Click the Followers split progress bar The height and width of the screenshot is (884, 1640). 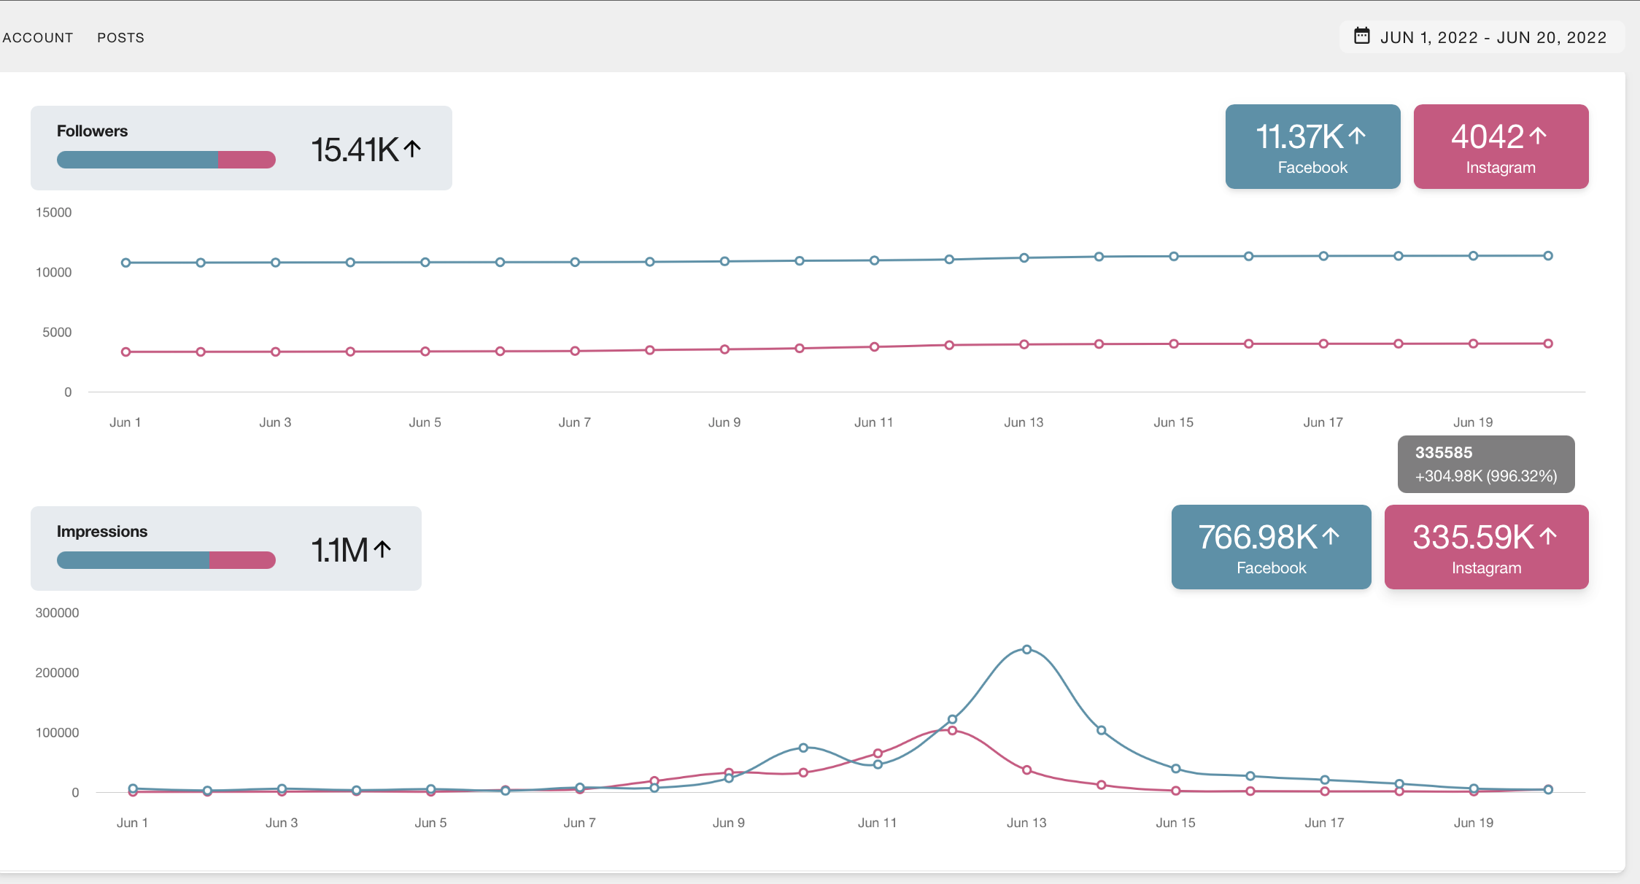pyautogui.click(x=166, y=160)
